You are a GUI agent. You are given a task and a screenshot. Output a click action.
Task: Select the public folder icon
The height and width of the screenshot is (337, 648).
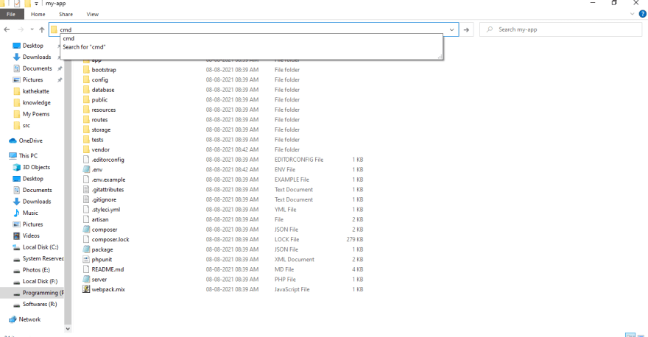pyautogui.click(x=86, y=99)
